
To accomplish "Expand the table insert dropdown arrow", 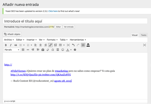I will (64, 45).
